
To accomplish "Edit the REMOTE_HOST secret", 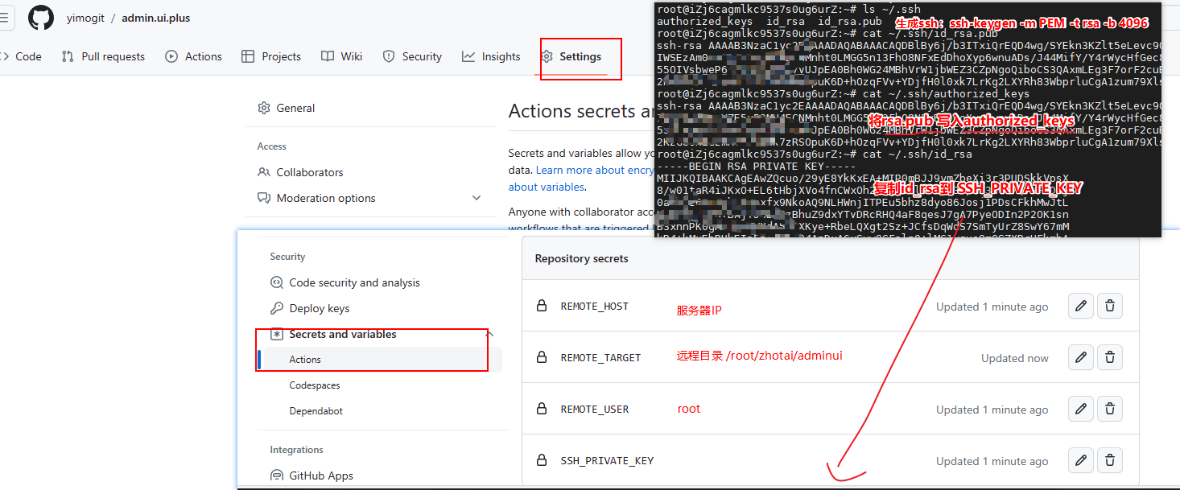I will coord(1081,306).
